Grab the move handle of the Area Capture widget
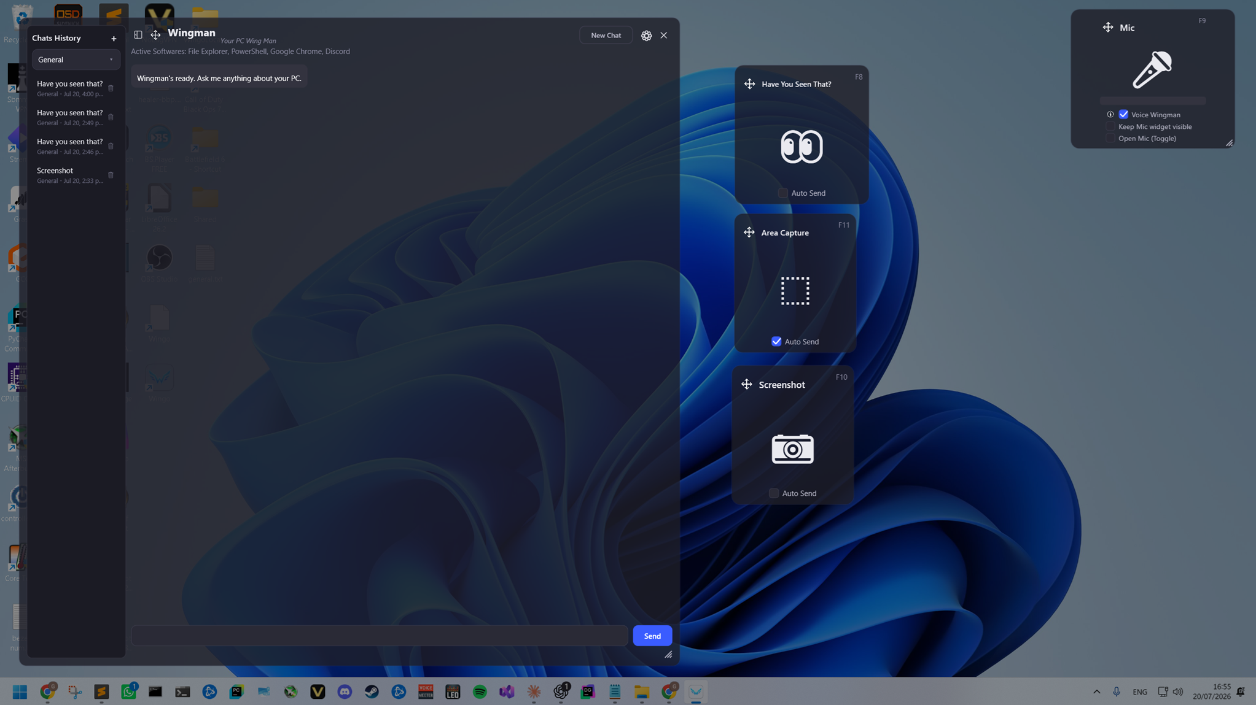Viewport: 1256px width, 705px height. (x=749, y=232)
